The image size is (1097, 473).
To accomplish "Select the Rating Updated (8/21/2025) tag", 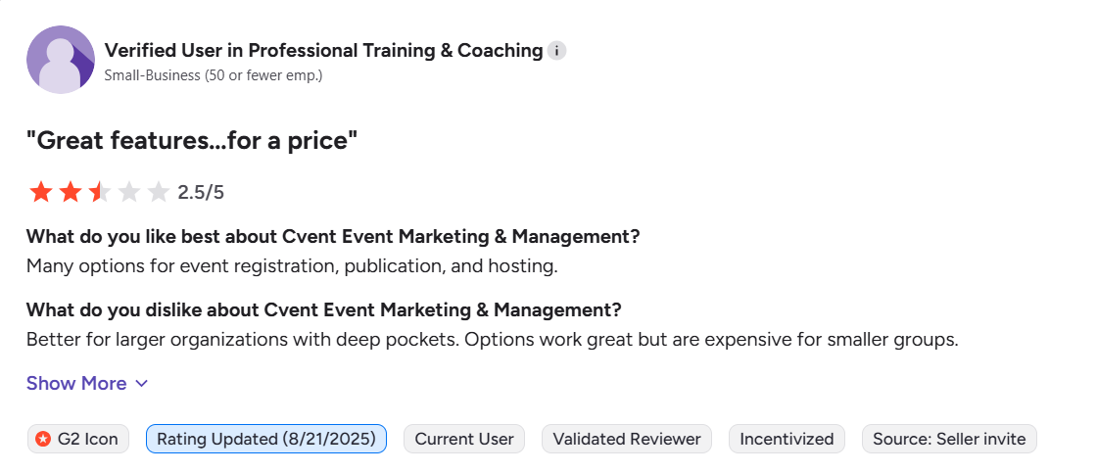I will click(x=266, y=439).
